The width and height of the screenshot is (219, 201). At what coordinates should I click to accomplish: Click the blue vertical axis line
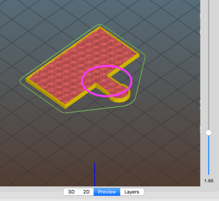95,174
